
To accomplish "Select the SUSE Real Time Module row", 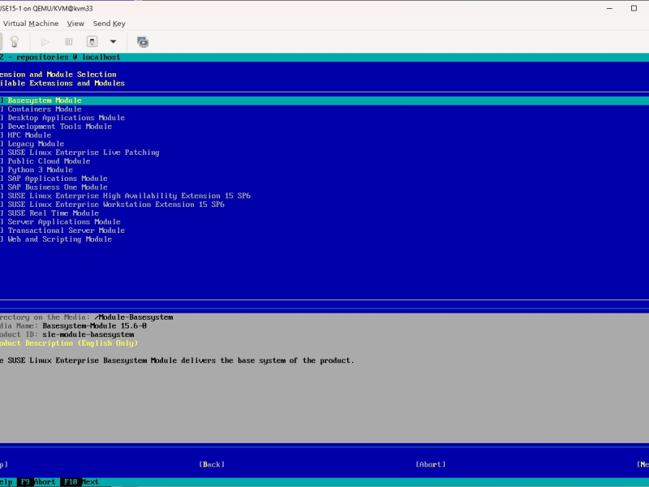I will point(324,213).
